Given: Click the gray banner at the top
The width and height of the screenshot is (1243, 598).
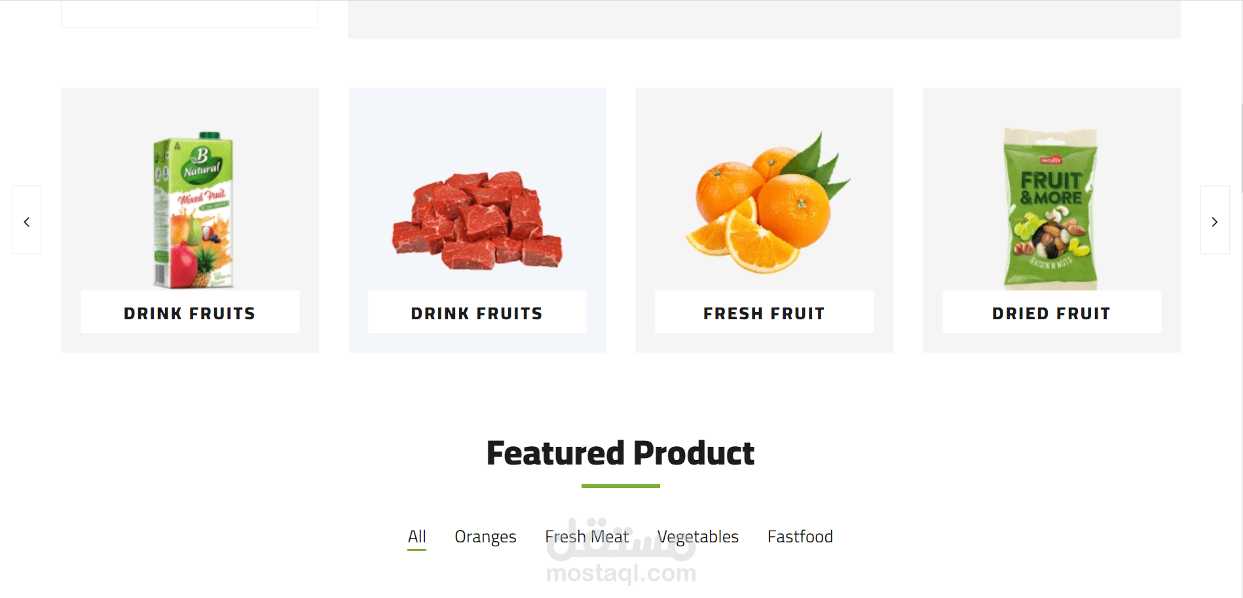Looking at the screenshot, I should [x=764, y=18].
